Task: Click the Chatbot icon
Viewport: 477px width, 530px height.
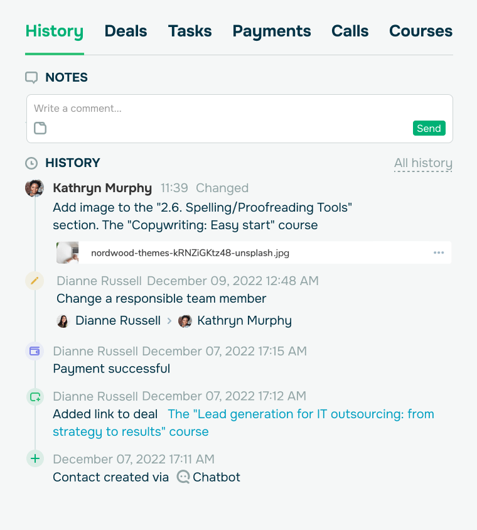Action: point(183,477)
